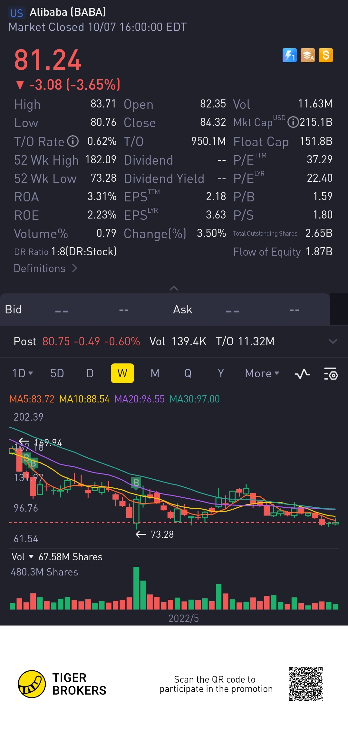This screenshot has width=348, height=743.
Task: Tap the DR Ratio 1:8(DR:Stock) text
Action: tap(65, 251)
